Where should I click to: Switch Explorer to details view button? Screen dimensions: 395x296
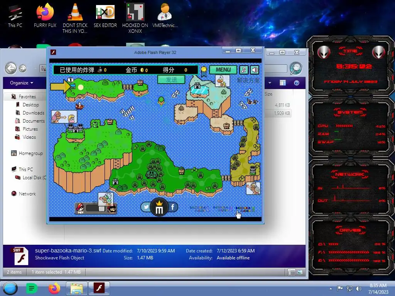(x=292, y=272)
